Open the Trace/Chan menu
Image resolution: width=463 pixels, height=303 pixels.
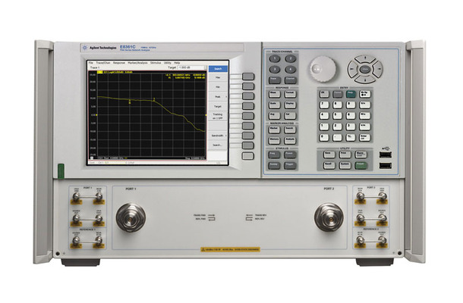[x=103, y=63]
